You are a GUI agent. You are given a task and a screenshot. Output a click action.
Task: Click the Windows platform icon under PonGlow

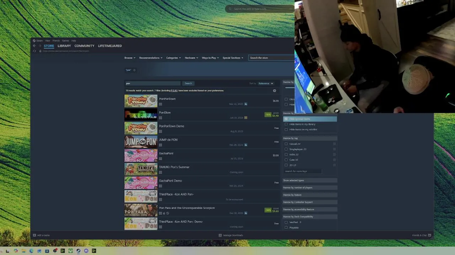coord(161,118)
